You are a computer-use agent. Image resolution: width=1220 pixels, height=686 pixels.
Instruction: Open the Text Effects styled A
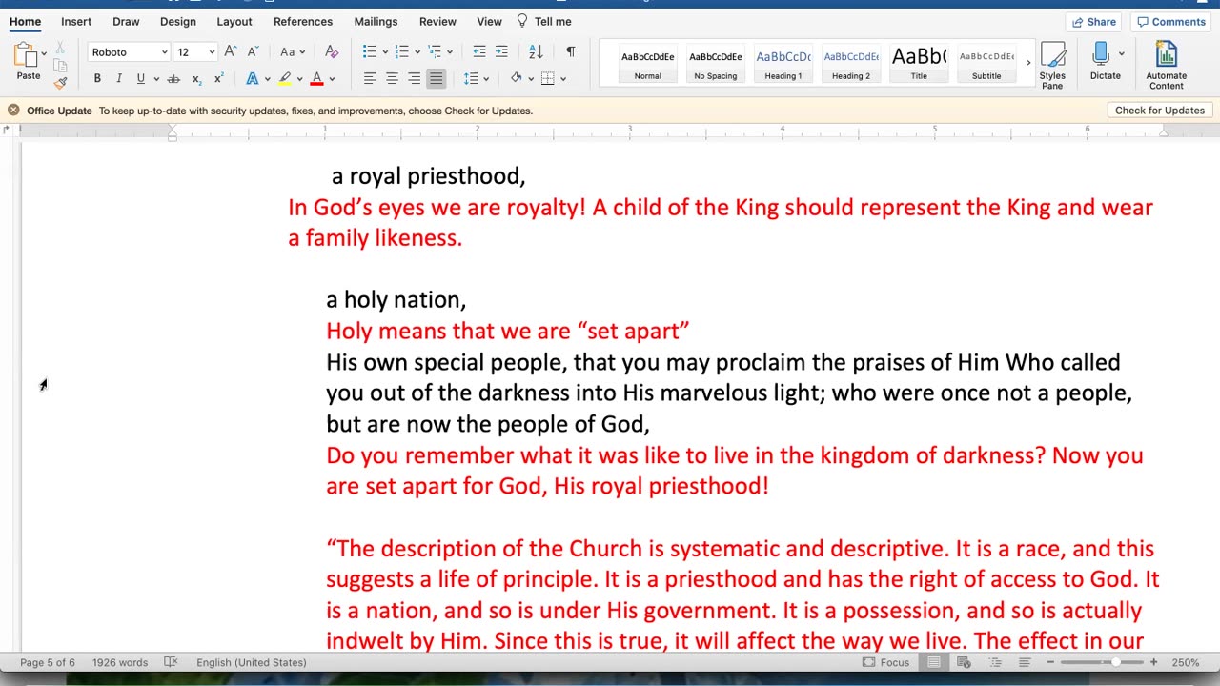252,79
